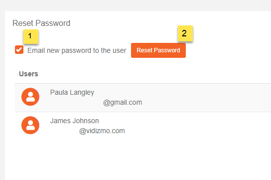Screen dimensions: 271x180
Task: Click the Reset Password page heading
Action: coord(41,23)
